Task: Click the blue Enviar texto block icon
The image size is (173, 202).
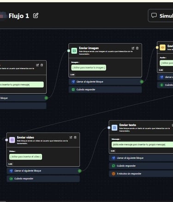Action: click(114, 128)
